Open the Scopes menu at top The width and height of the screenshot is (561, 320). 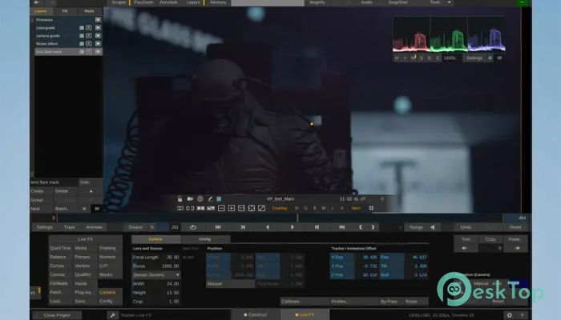pos(119,2)
